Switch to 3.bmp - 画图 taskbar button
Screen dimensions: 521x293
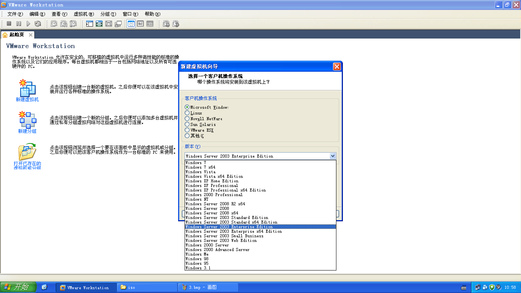208,288
